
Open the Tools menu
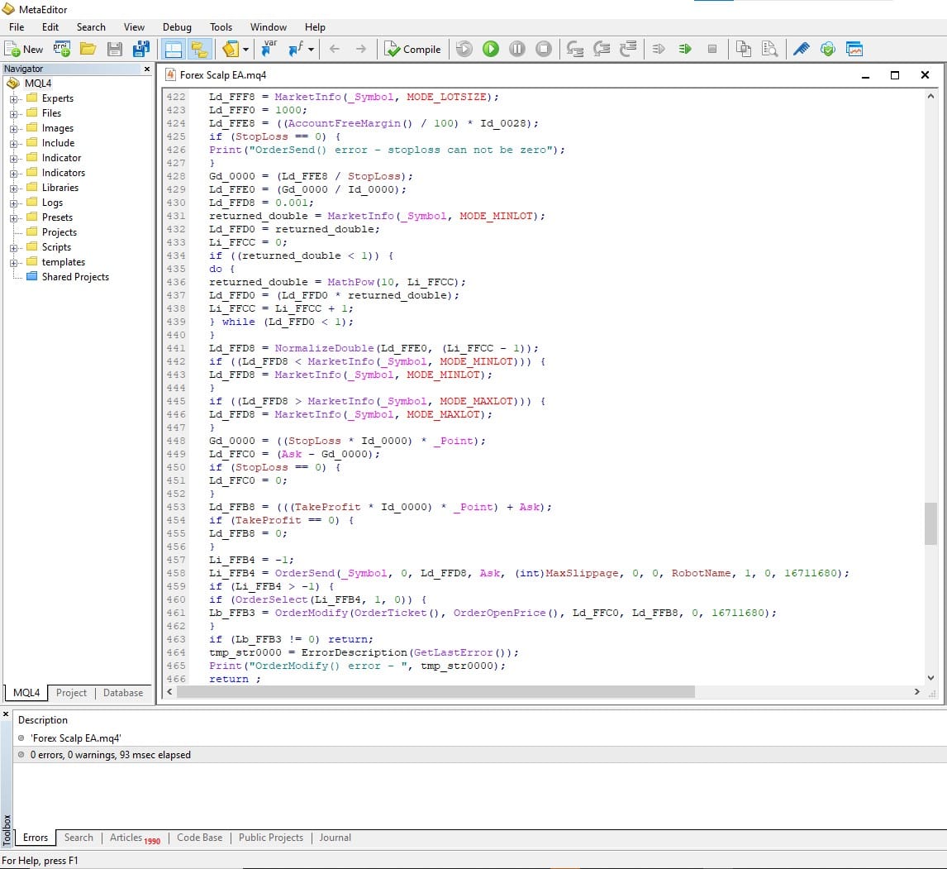tap(221, 27)
